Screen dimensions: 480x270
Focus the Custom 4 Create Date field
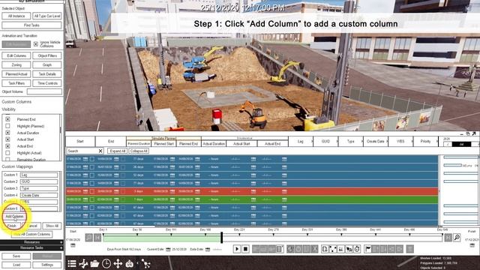coord(39,195)
